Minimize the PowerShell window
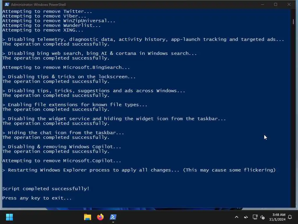This screenshot has width=298, height=224. (262, 4)
